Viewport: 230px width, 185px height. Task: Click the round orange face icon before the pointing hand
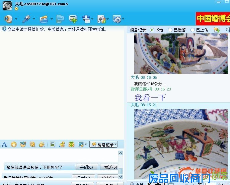pos(32,145)
